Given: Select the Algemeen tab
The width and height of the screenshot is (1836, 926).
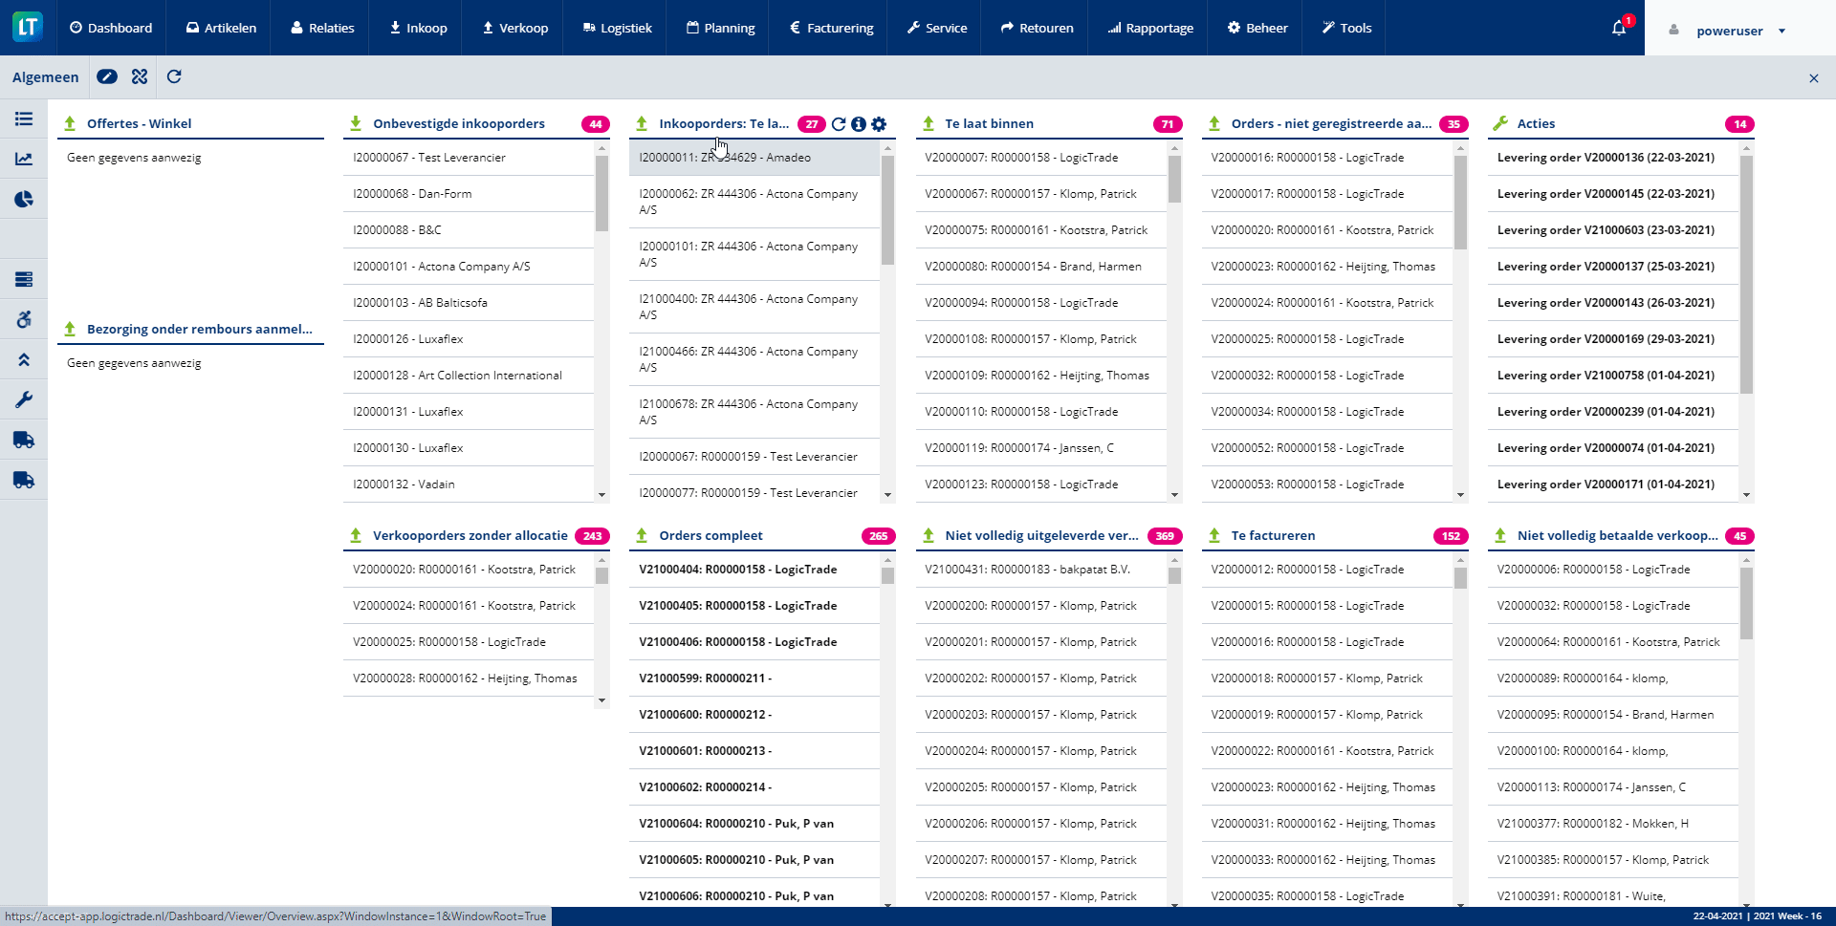Looking at the screenshot, I should pyautogui.click(x=45, y=77).
